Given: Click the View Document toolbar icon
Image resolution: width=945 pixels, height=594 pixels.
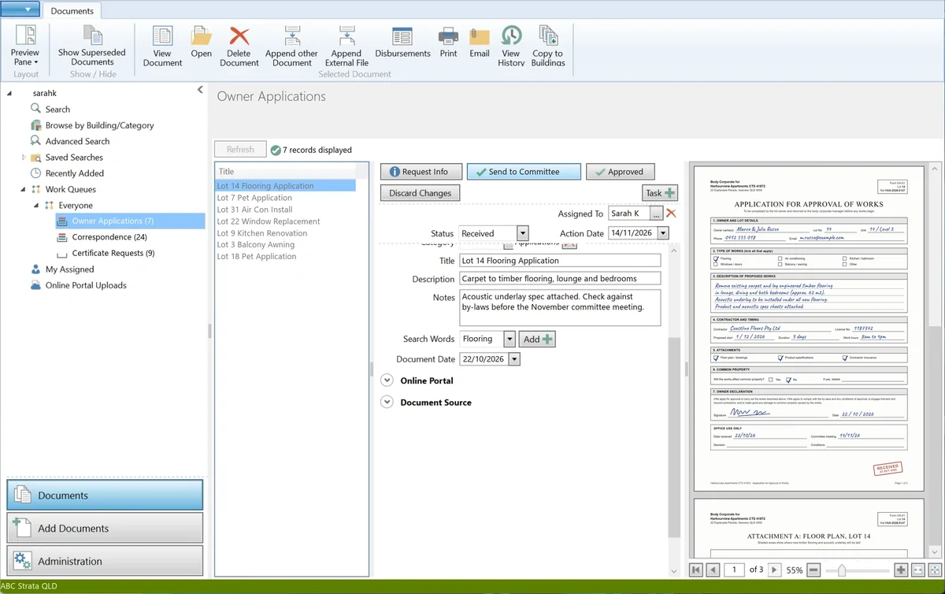Looking at the screenshot, I should click(162, 46).
